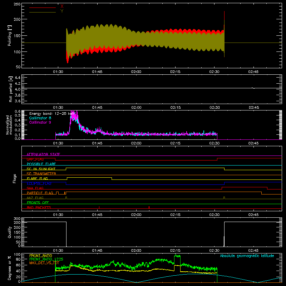Click the 02:15 tick in flags panel
Screen dimensions: 286x286
[x=175, y=215]
